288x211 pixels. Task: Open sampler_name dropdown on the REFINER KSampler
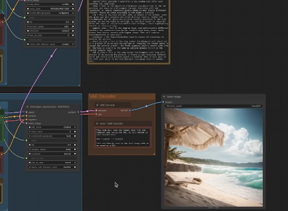[x=51, y=150]
